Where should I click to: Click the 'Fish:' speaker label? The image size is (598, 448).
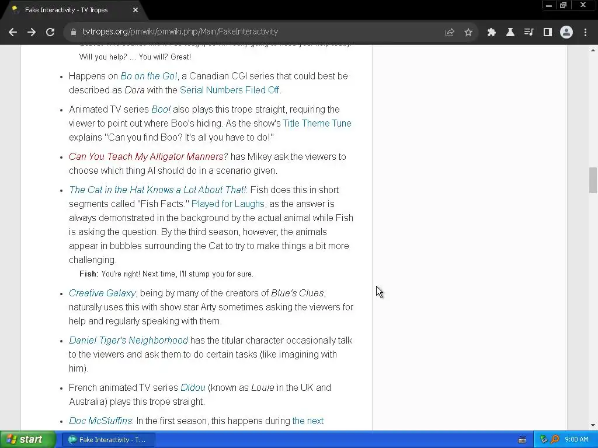pyautogui.click(x=89, y=274)
